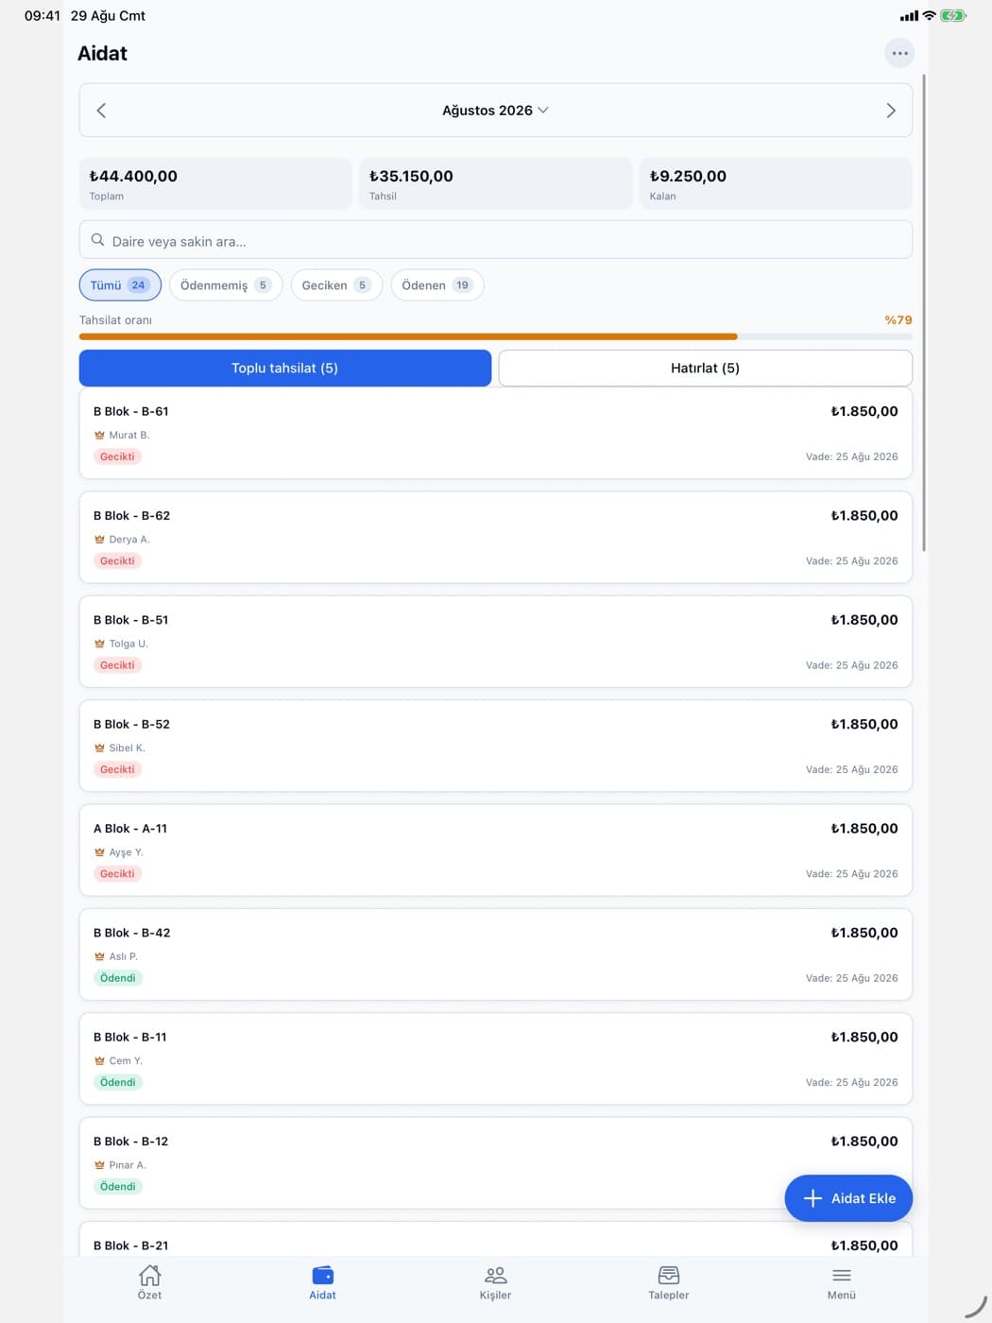Open the A Blok - A-11 entry
The image size is (992, 1323).
tap(495, 850)
